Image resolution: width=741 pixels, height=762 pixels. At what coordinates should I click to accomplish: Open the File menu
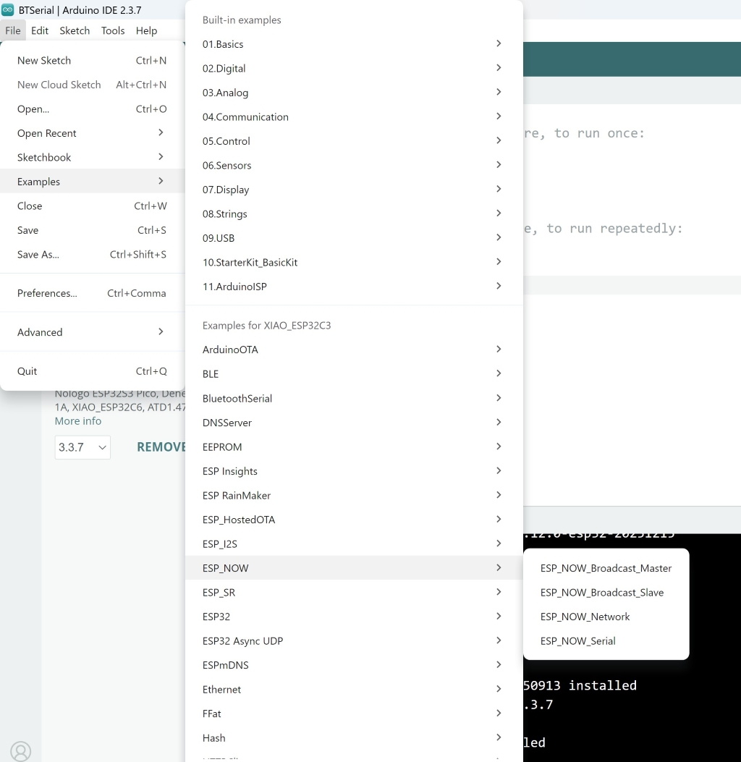[x=12, y=30]
